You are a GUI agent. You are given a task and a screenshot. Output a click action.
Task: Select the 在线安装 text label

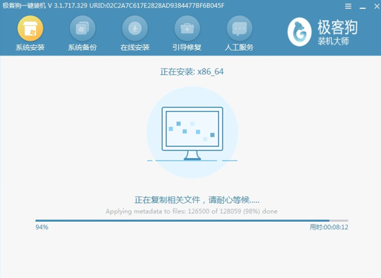(x=135, y=47)
